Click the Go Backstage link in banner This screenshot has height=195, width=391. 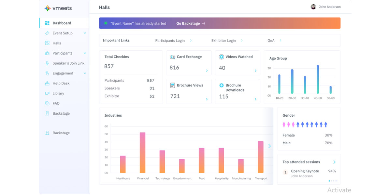191,23
